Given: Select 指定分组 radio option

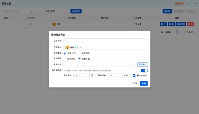Looking at the screenshot, I should (x=65, y=53).
